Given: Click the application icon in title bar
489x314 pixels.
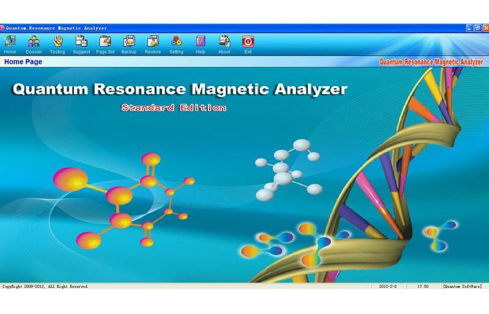Looking at the screenshot, I should point(2,28).
